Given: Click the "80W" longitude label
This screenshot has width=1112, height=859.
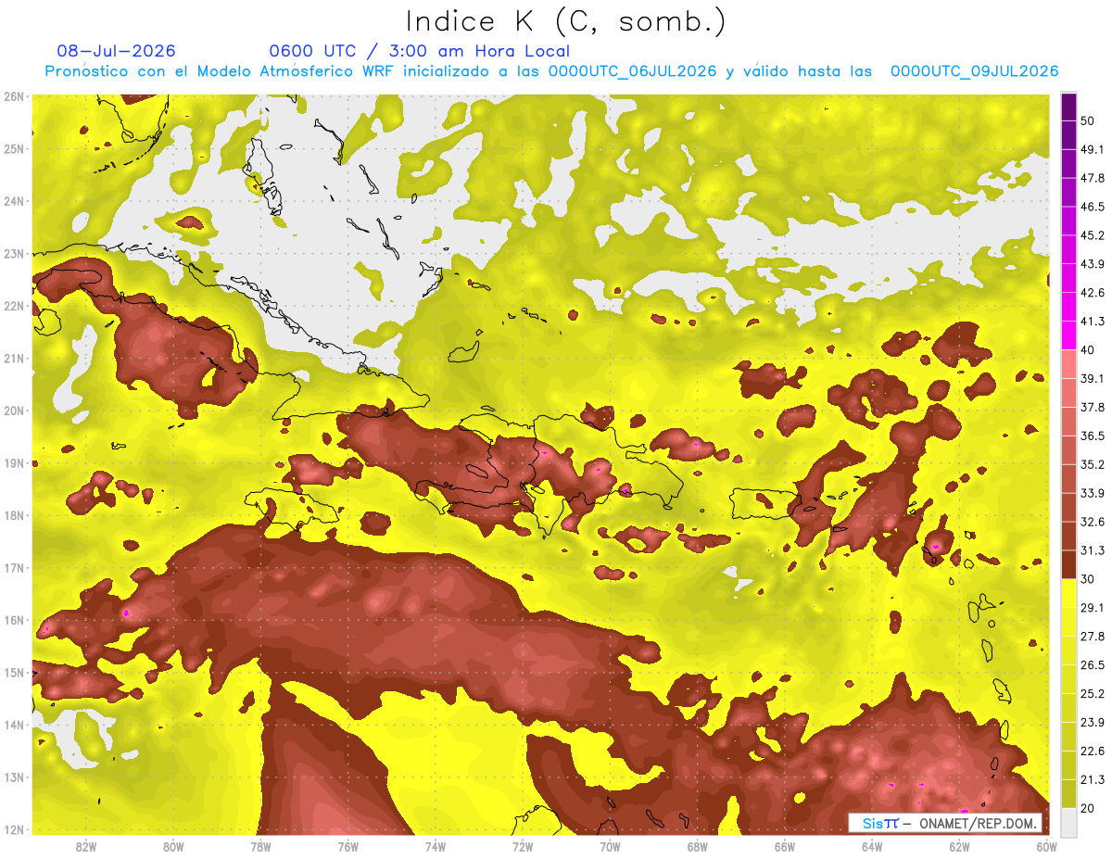Looking at the screenshot, I should click(173, 846).
